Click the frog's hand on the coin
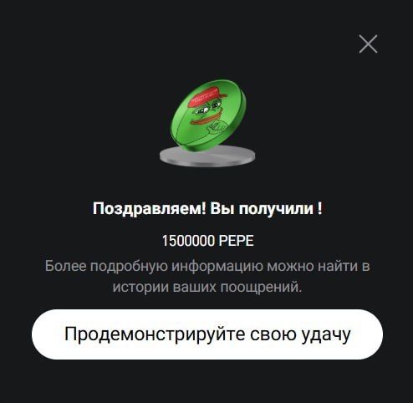 point(218,128)
